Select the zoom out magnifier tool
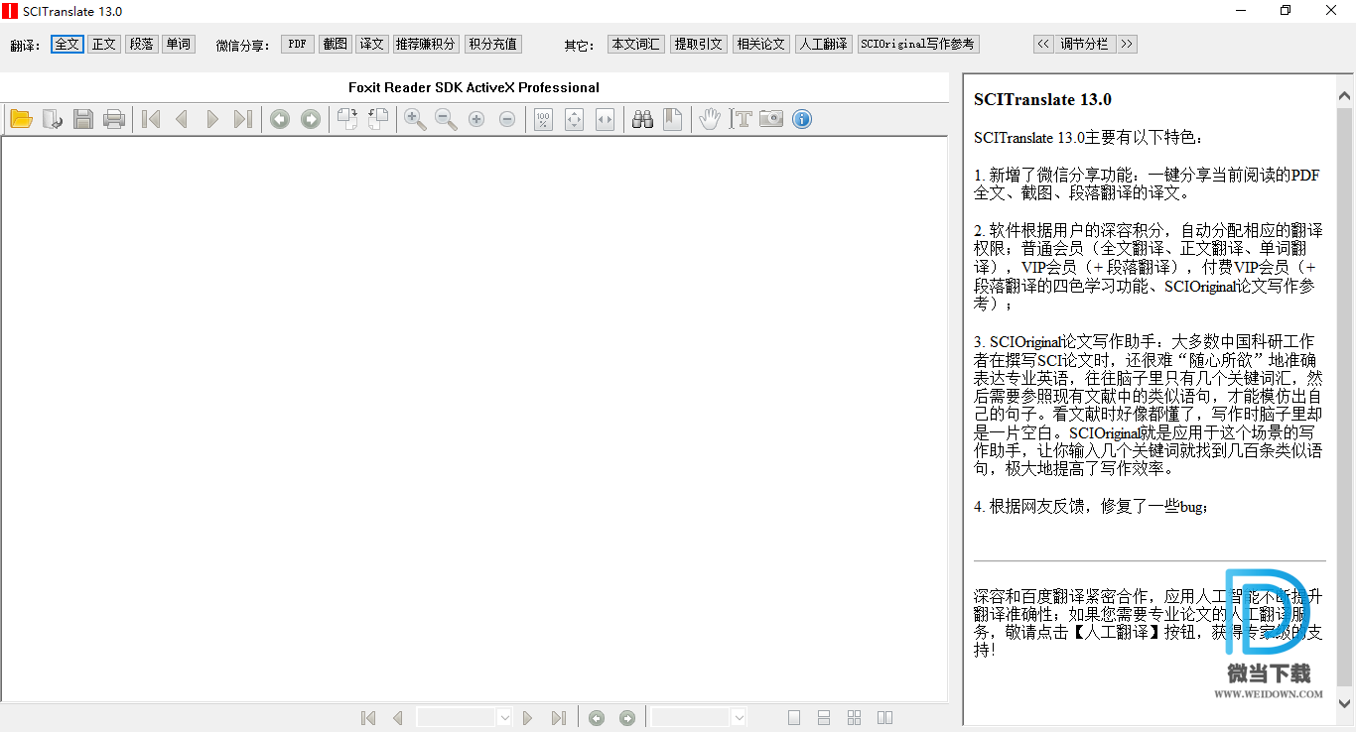Viewport: 1356px width, 732px height. [446, 119]
